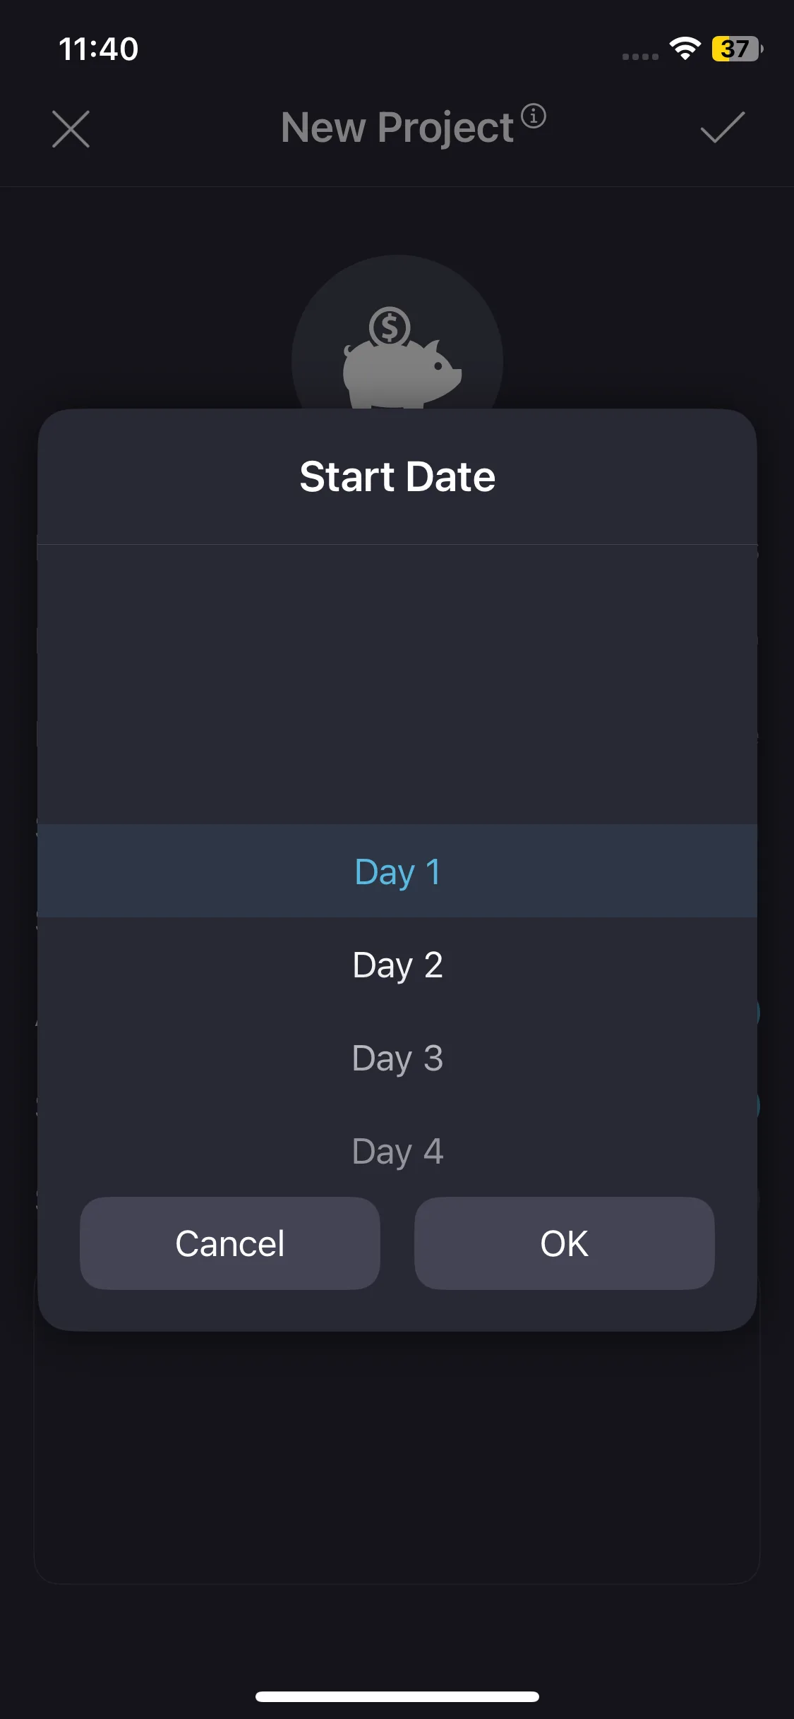Pick Day 3 from the date wheel

397,1058
